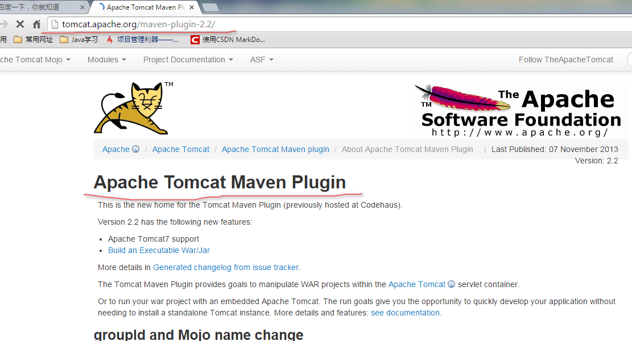Viewport: 632px width, 341px height.
Task: Click the external link icon after Apache Tomcat text link
Action: (x=452, y=284)
